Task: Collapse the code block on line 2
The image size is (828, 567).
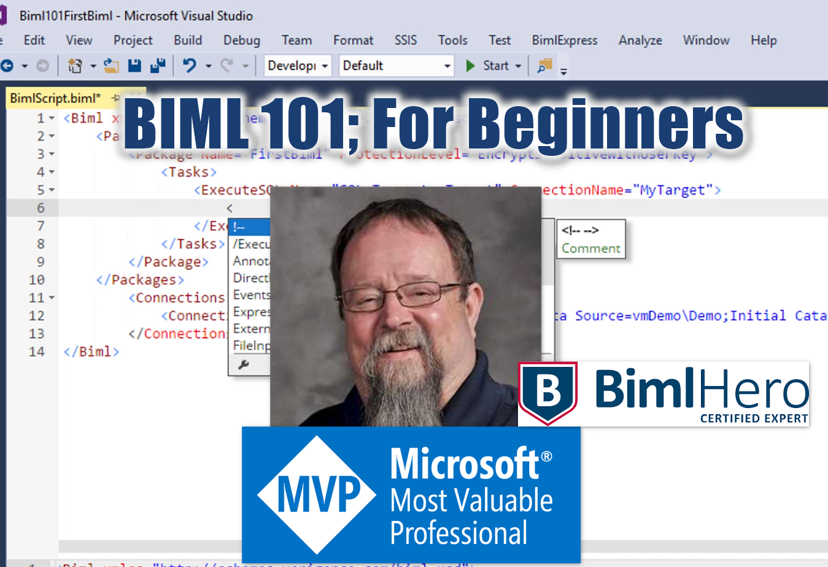Action: pyautogui.click(x=52, y=136)
